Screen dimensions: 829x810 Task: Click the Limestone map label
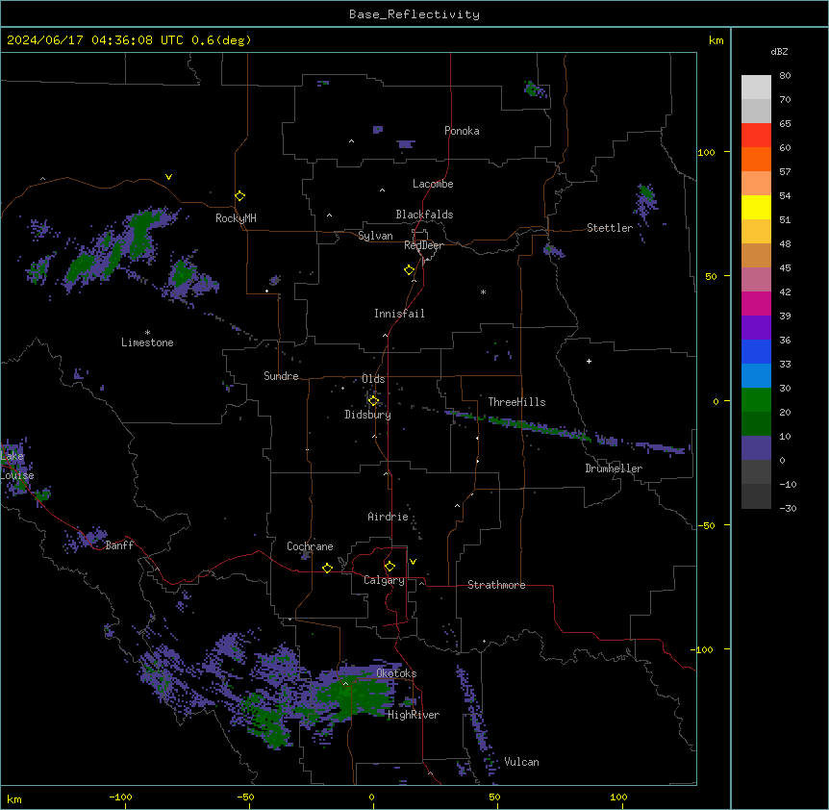coord(147,342)
